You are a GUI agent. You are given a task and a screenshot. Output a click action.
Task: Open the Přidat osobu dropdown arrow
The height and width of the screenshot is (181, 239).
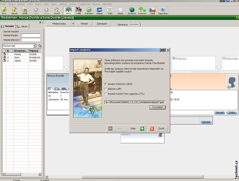(x=73, y=24)
